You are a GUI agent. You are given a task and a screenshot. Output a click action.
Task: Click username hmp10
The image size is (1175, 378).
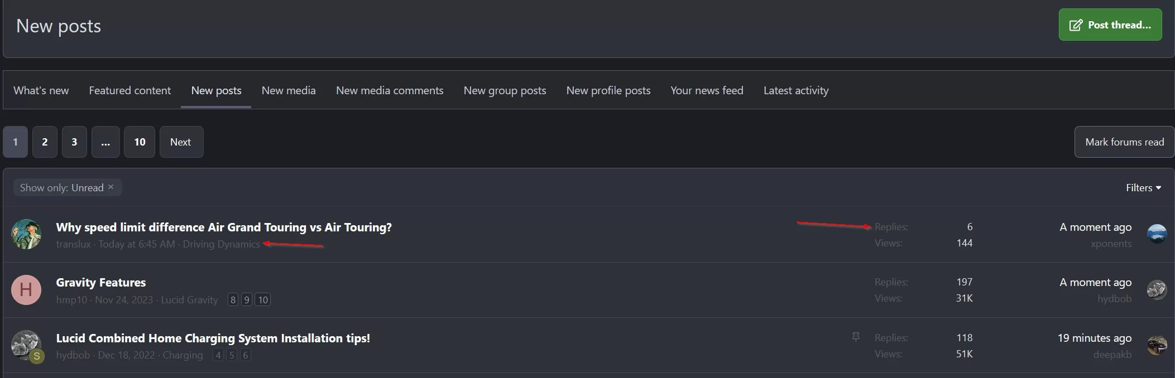point(71,299)
